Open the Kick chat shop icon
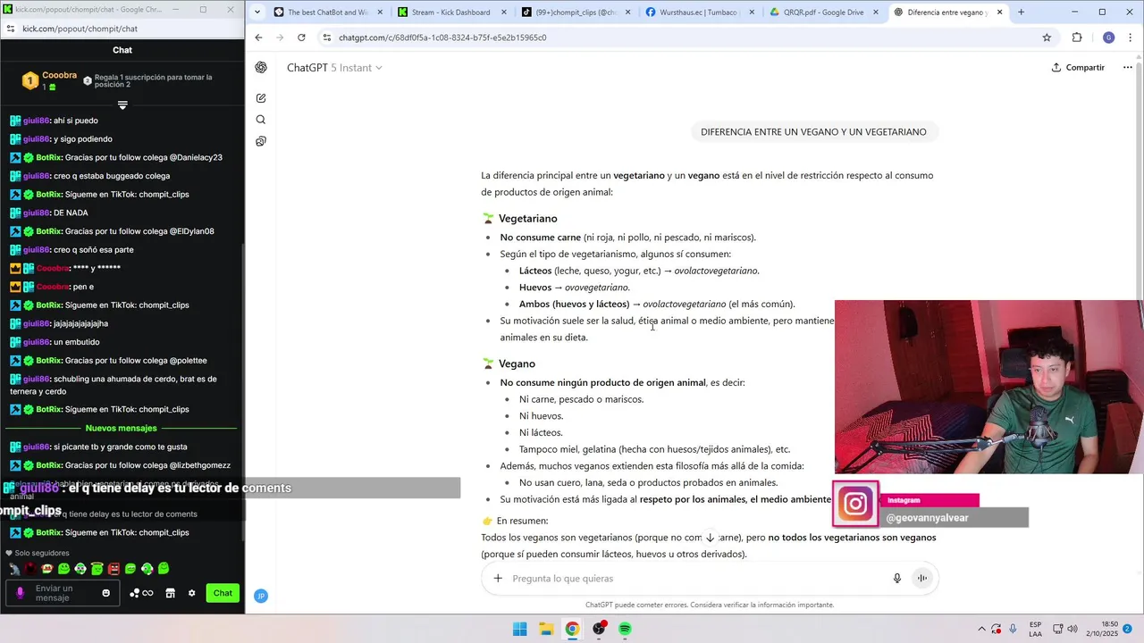 pyautogui.click(x=170, y=593)
